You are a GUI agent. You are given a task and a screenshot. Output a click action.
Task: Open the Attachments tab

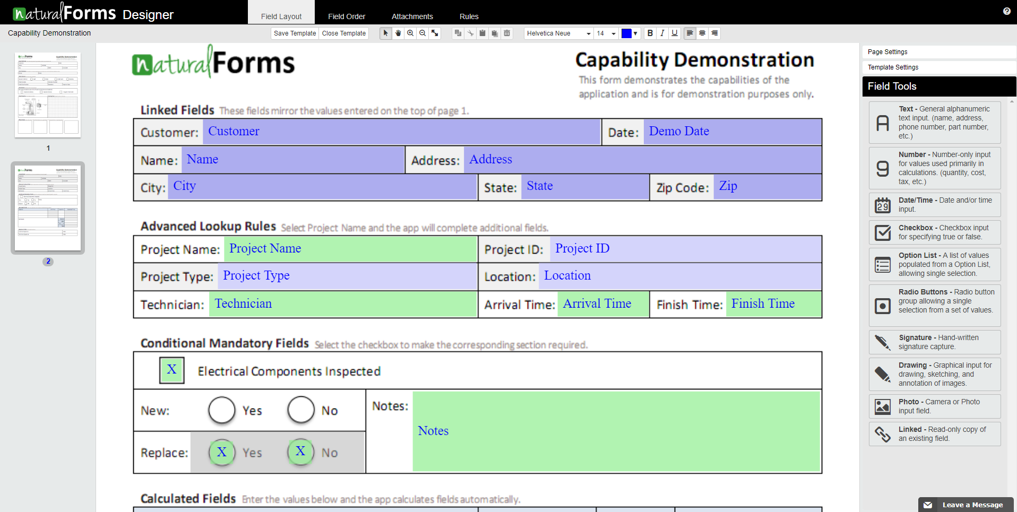(412, 16)
